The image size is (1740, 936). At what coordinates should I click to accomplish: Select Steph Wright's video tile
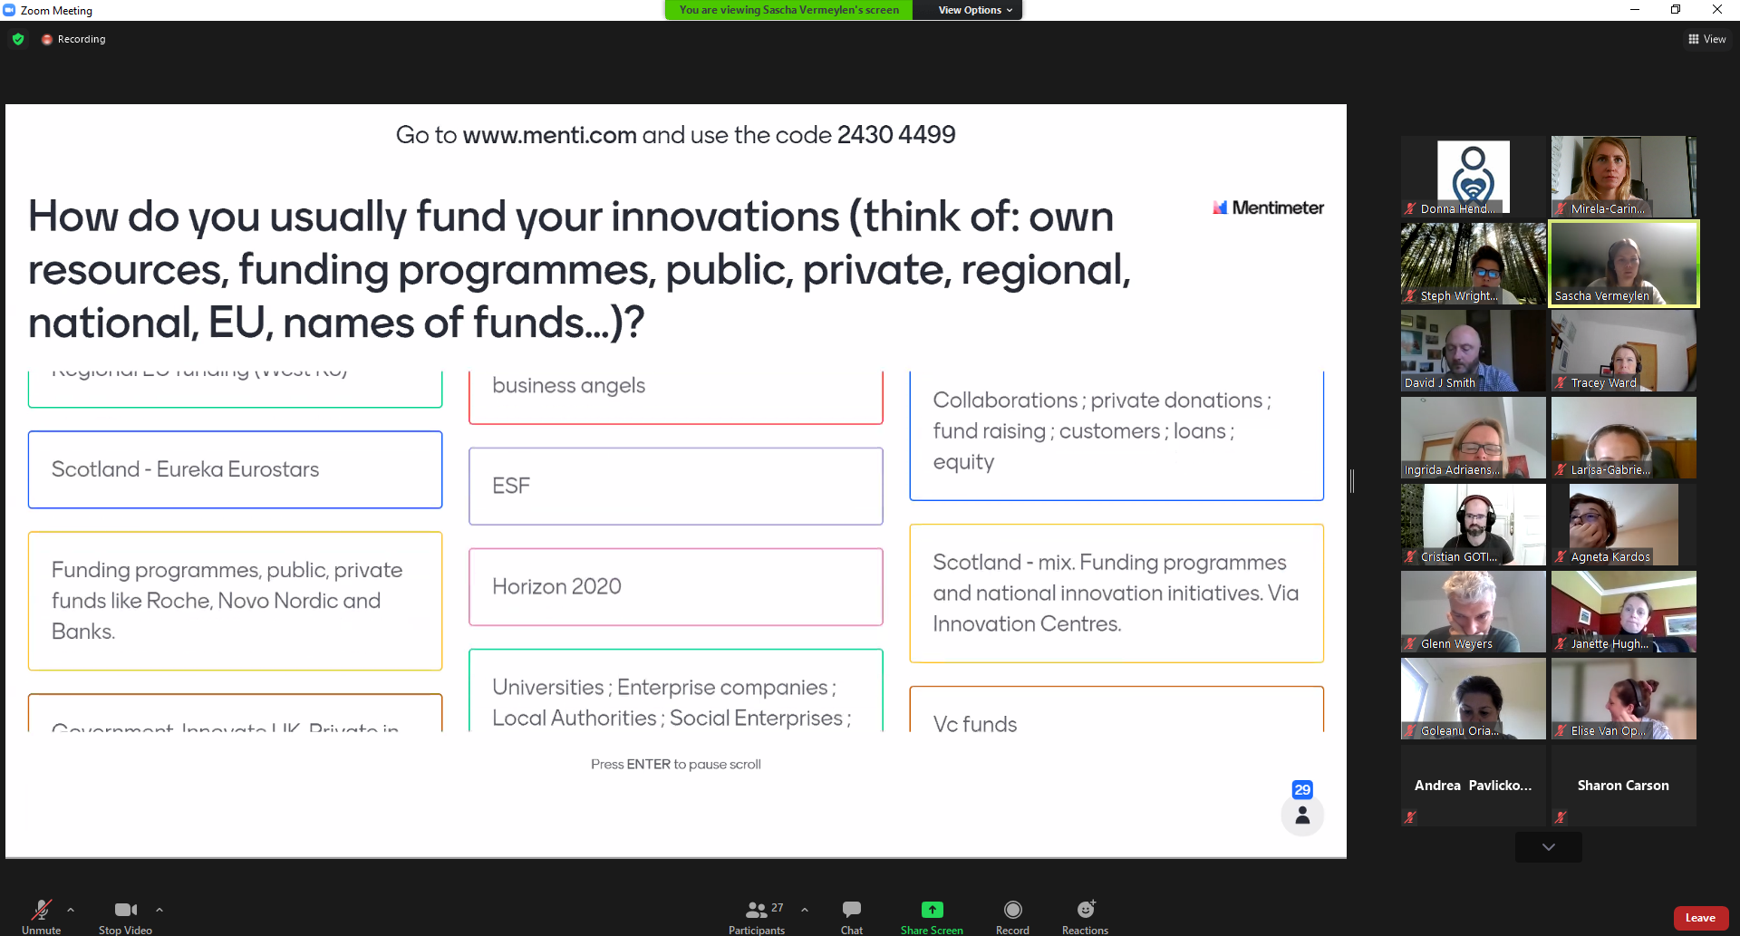point(1473,263)
